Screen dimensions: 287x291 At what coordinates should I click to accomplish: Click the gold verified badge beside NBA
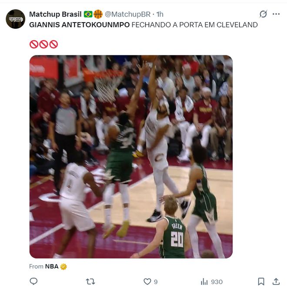click(x=63, y=266)
